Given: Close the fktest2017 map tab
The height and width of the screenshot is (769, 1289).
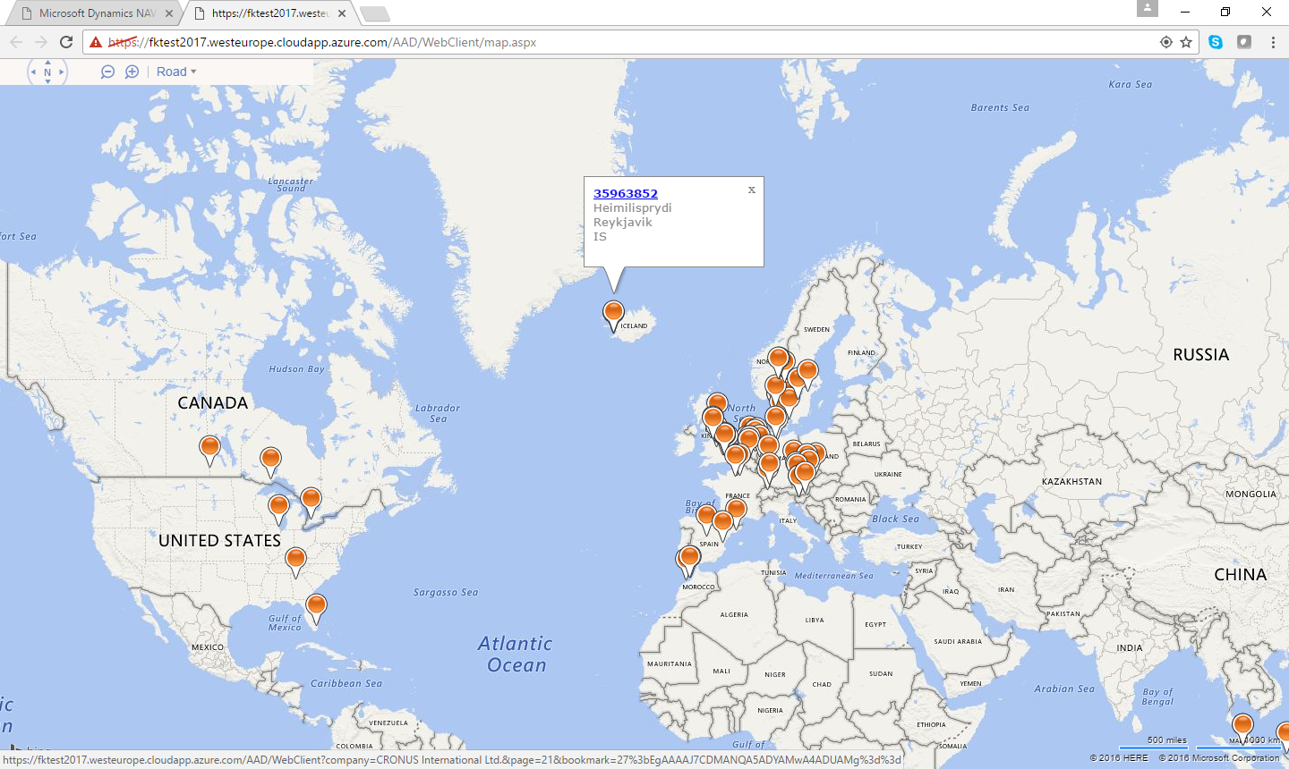Looking at the screenshot, I should [x=342, y=13].
